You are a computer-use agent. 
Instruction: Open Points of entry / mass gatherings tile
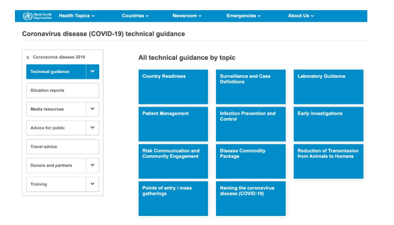[x=173, y=198]
